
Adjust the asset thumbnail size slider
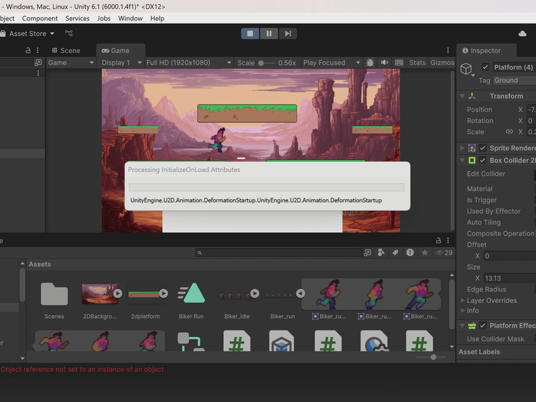point(431,357)
